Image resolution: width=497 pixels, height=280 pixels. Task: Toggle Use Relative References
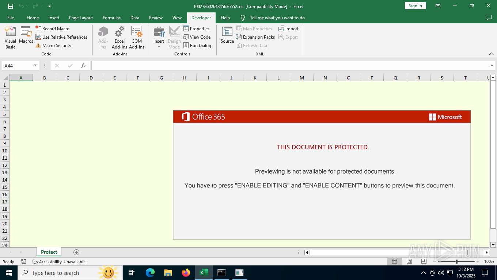[x=61, y=37]
